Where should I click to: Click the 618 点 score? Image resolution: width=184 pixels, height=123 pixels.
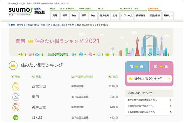coord(114,107)
